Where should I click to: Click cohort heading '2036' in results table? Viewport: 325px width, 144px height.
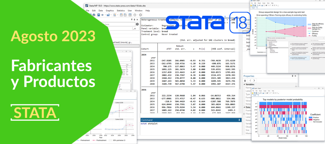tap(144, 90)
